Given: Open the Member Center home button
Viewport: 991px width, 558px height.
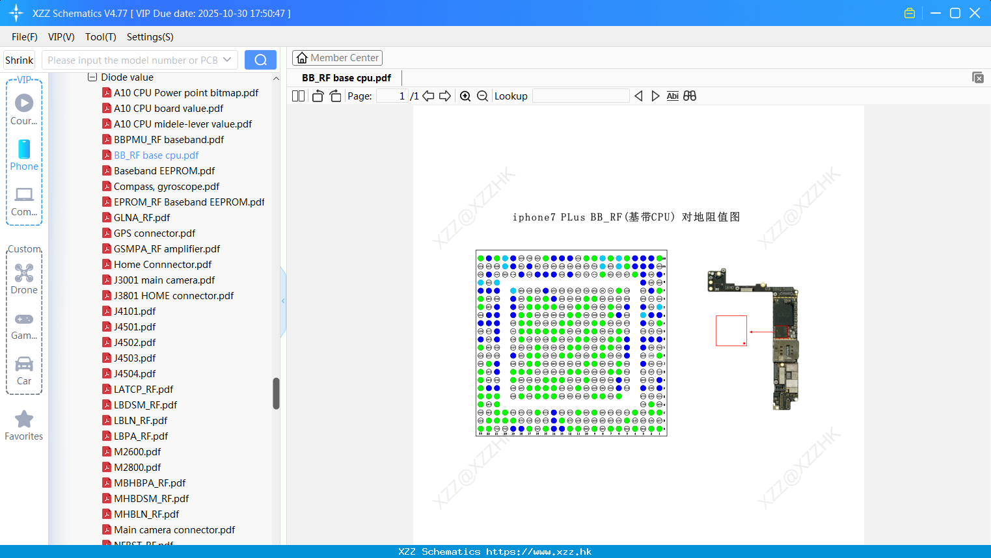Looking at the screenshot, I should pyautogui.click(x=337, y=58).
